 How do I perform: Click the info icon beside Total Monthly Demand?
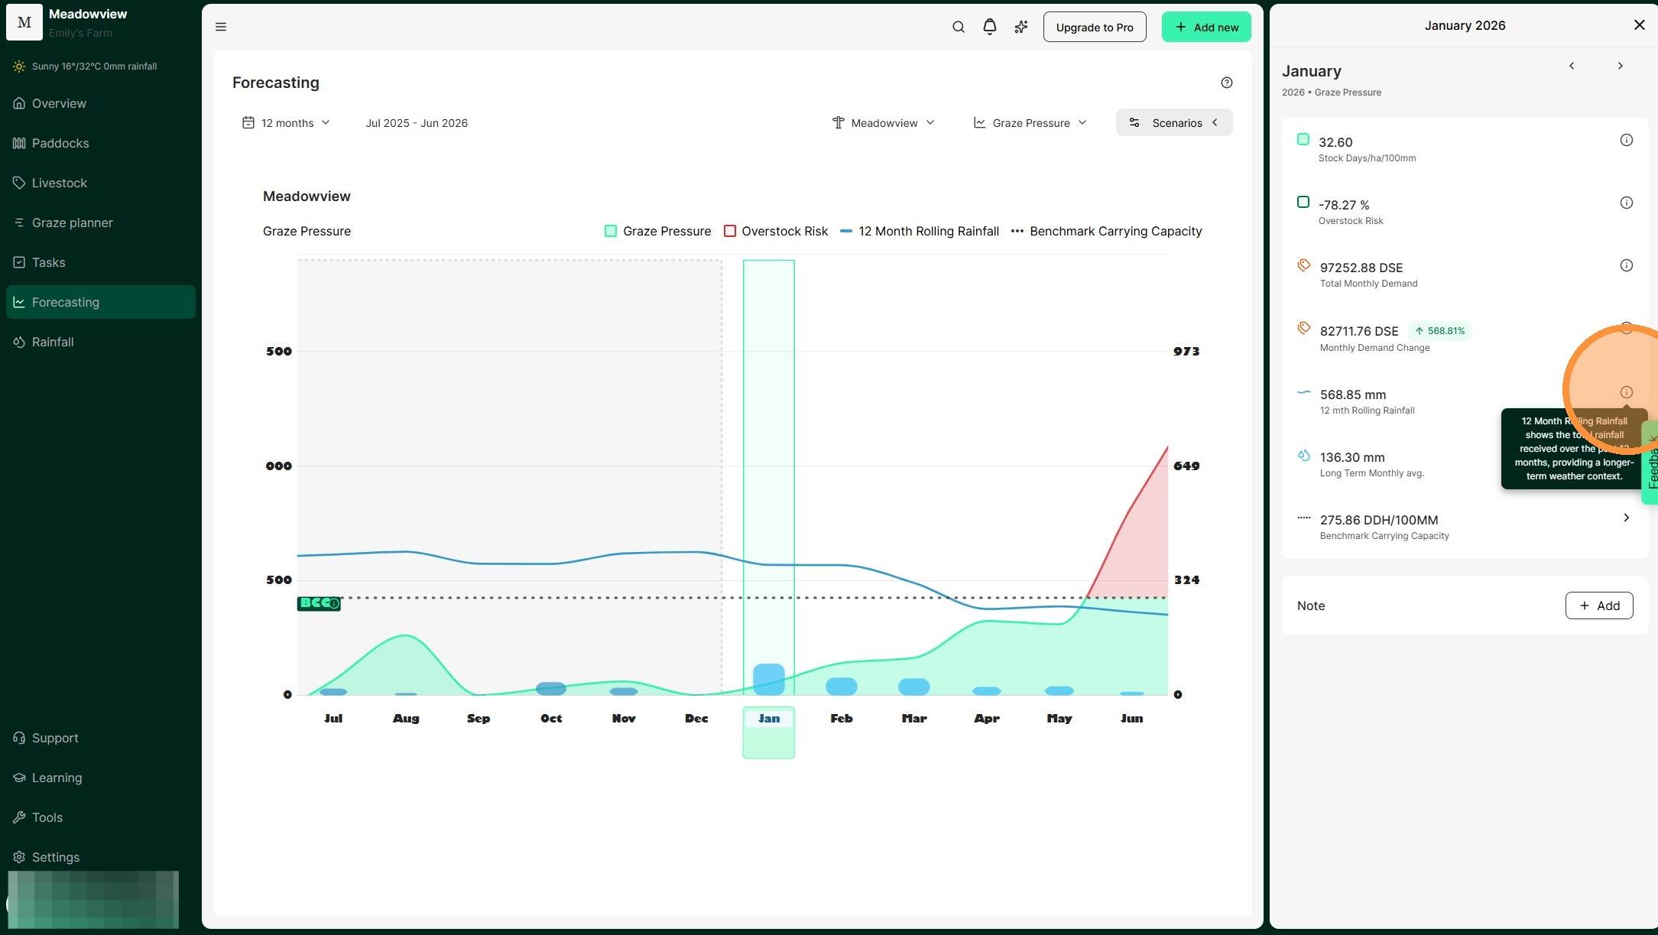click(x=1626, y=265)
